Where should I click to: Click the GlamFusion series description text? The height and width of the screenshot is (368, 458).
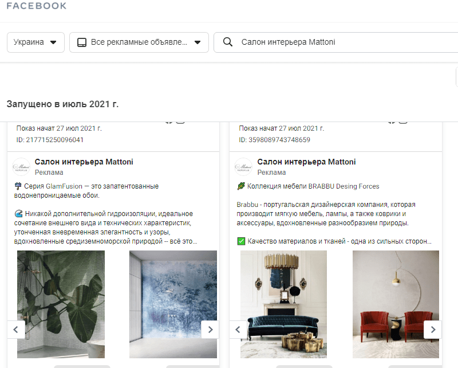click(x=86, y=191)
